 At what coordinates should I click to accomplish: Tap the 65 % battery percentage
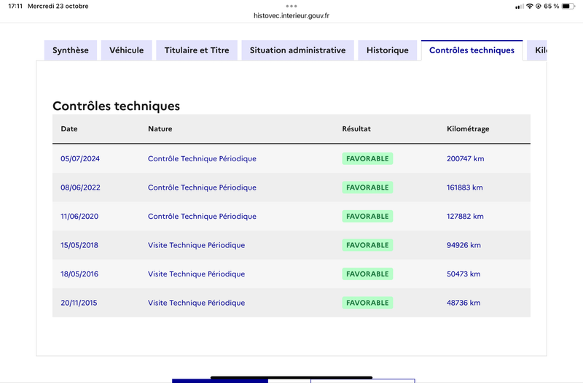552,6
